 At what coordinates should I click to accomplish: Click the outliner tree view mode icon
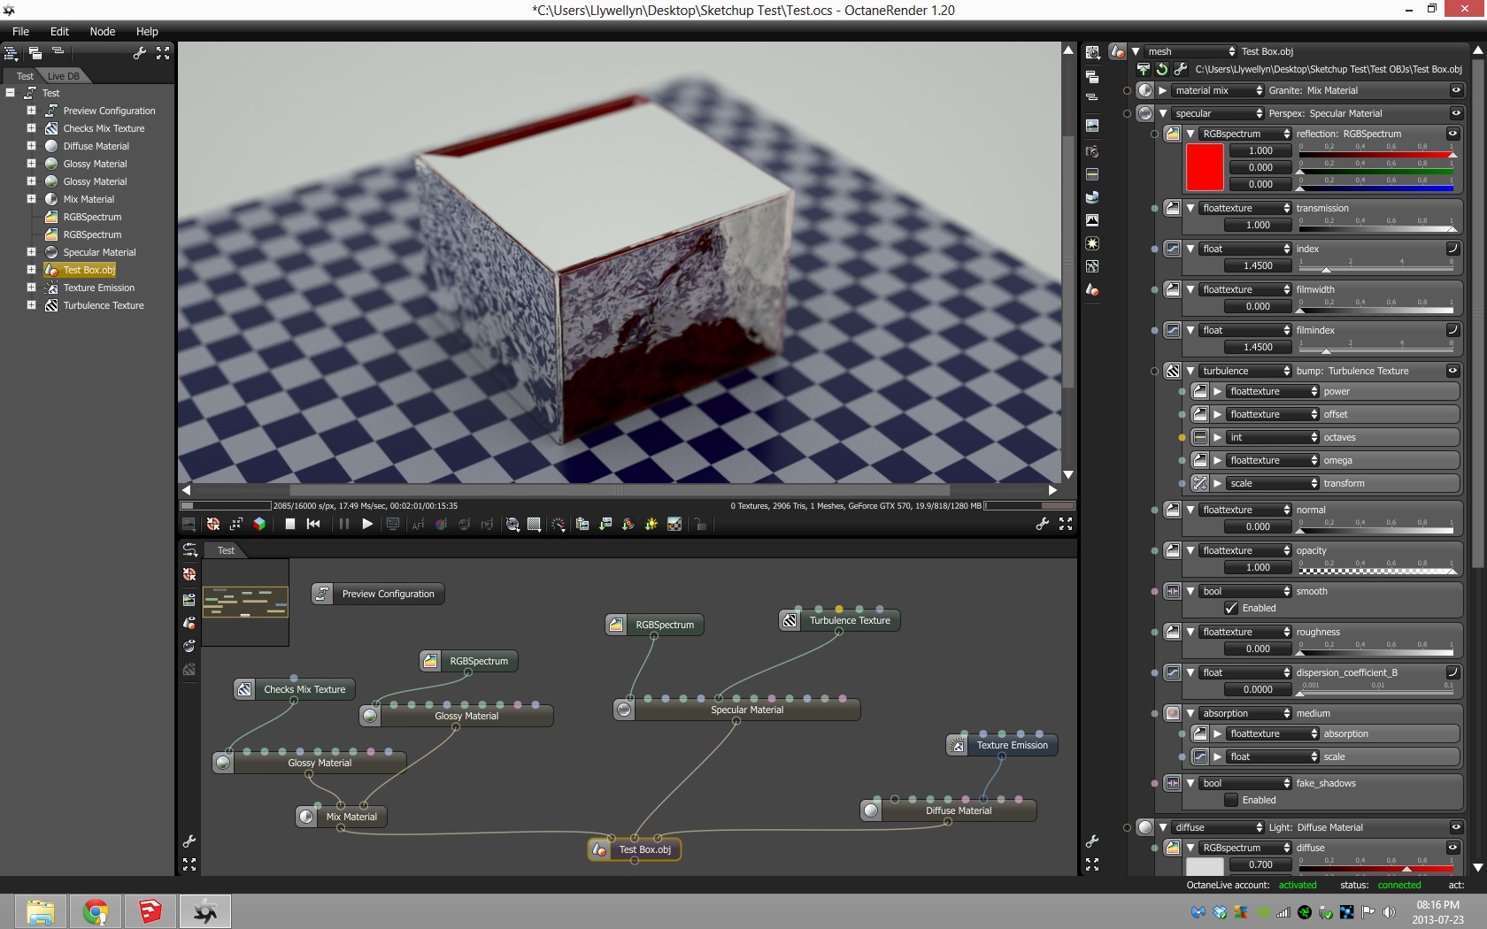11,53
